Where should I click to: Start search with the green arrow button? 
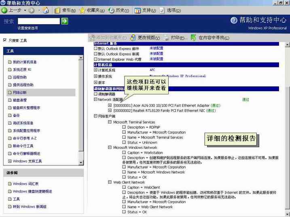(x=65, y=21)
